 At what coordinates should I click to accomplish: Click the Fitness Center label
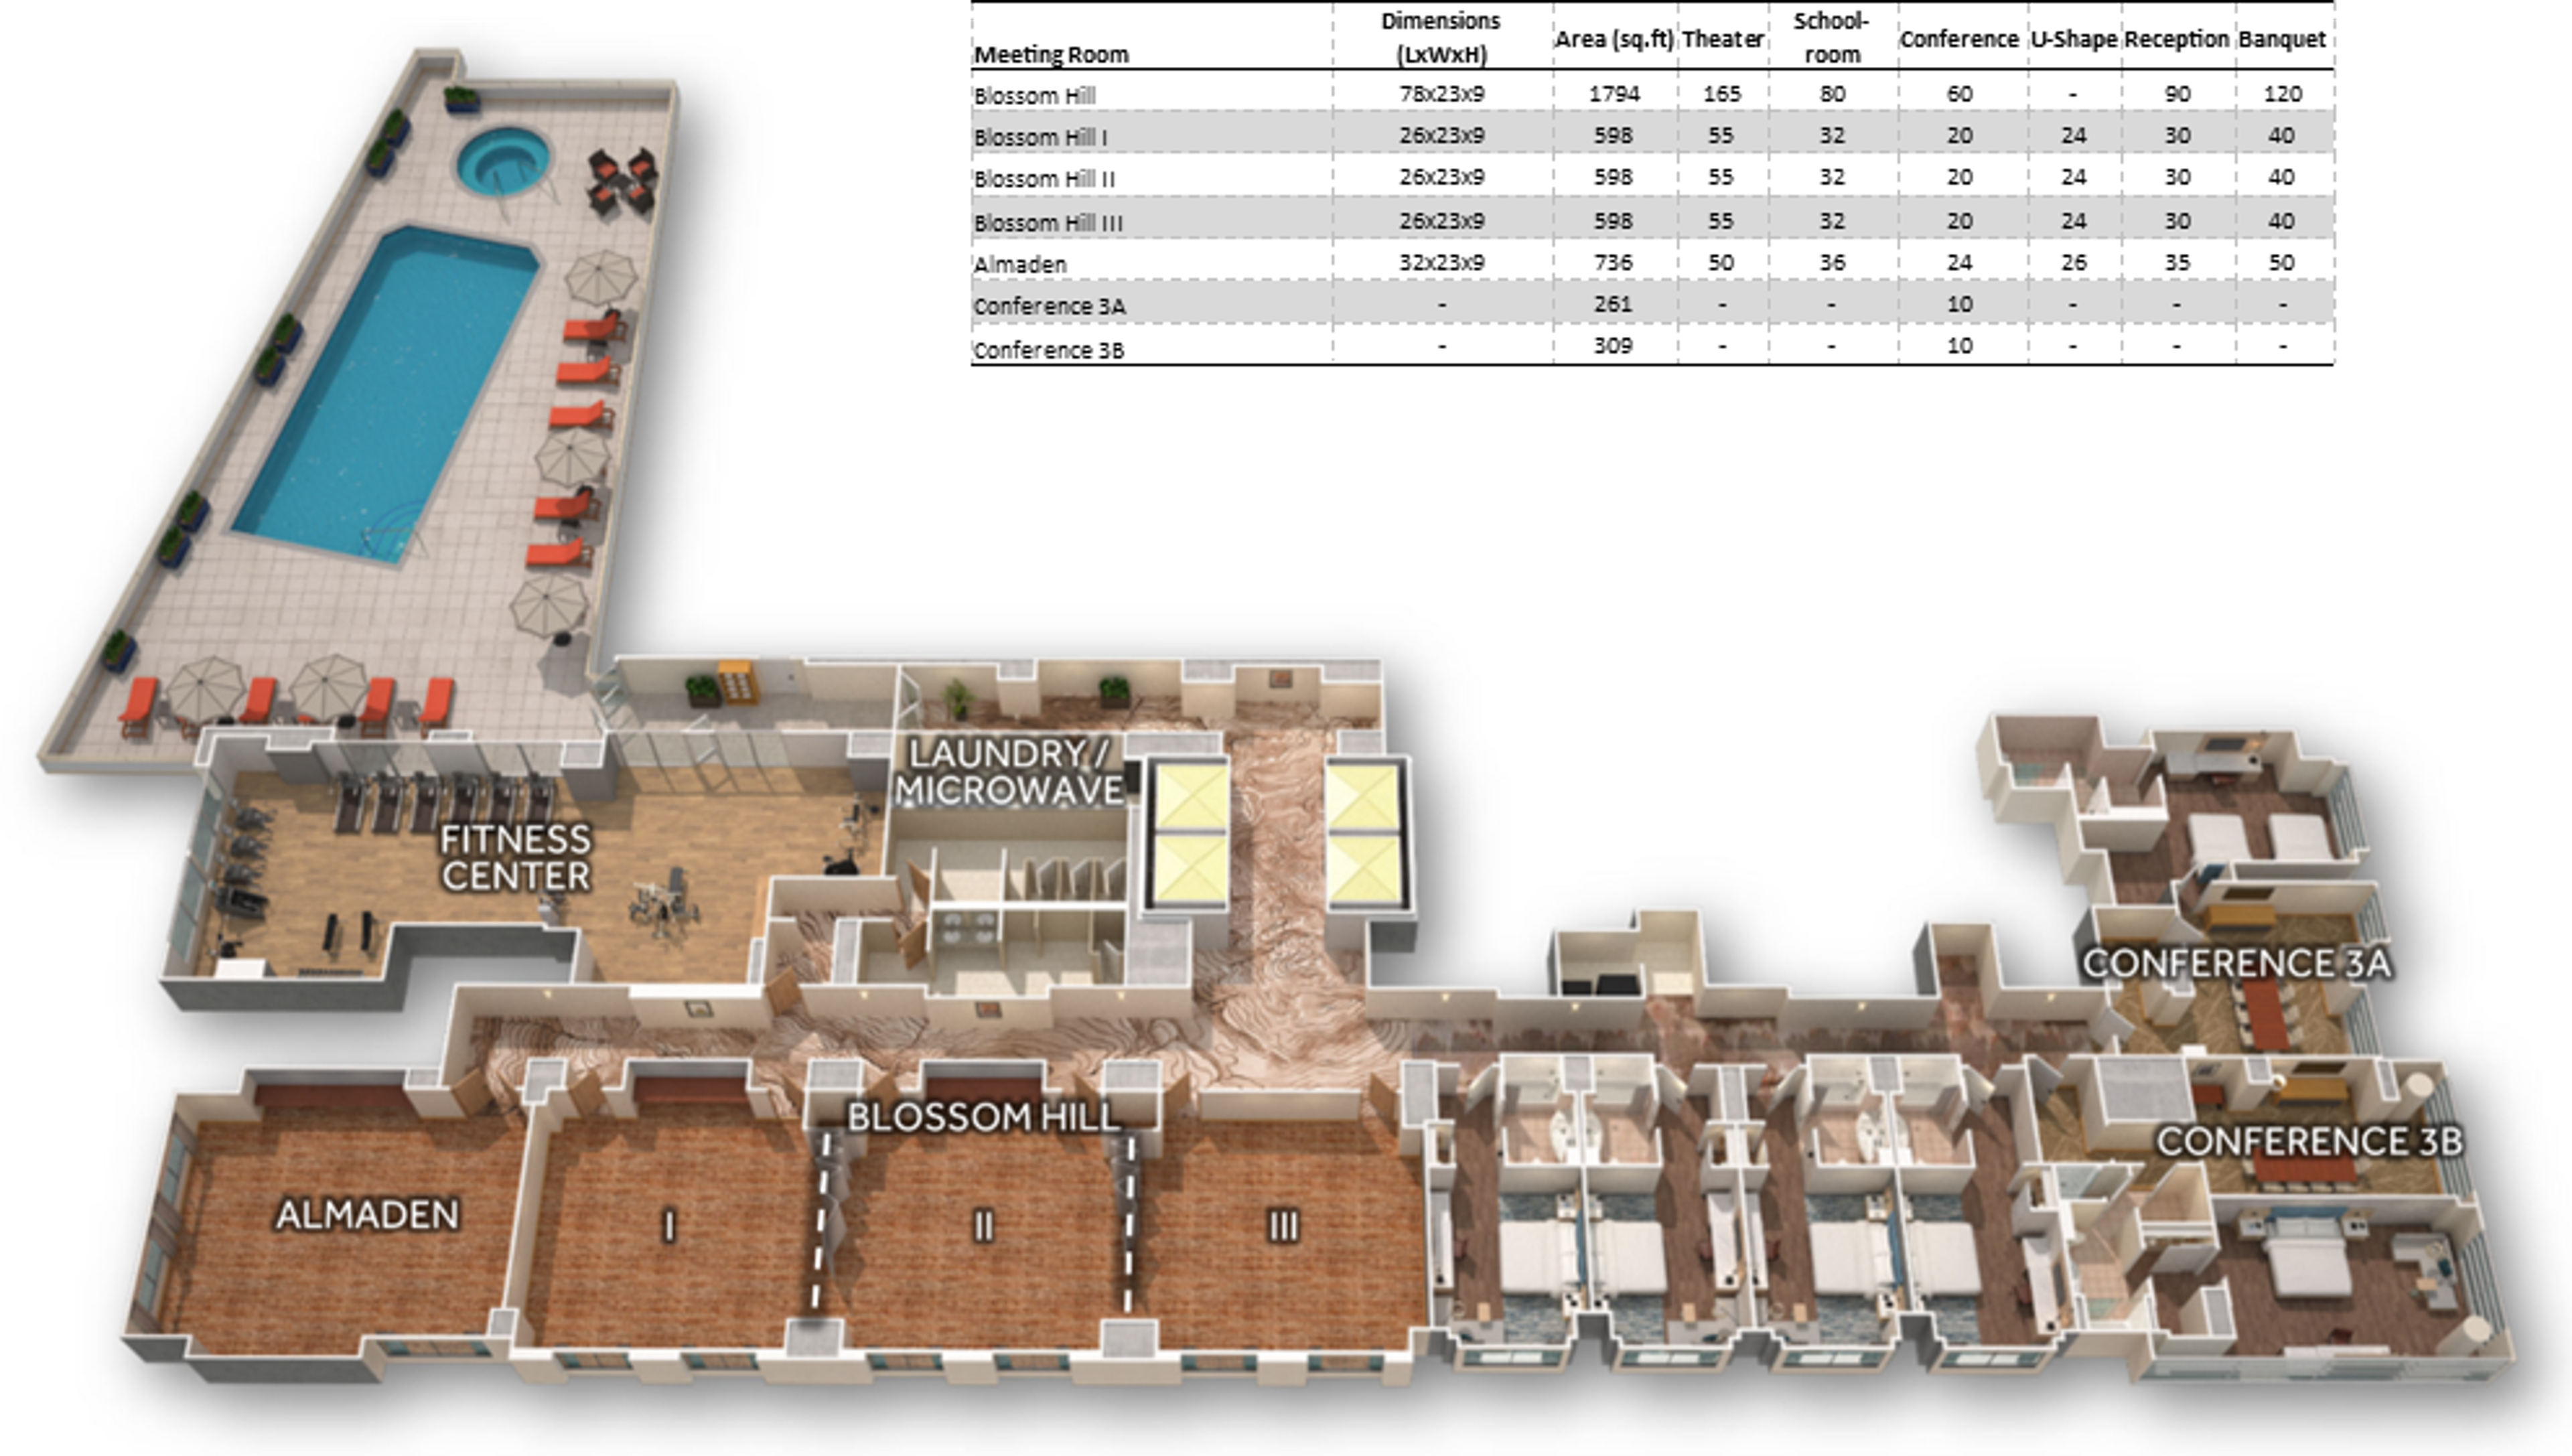[x=516, y=858]
